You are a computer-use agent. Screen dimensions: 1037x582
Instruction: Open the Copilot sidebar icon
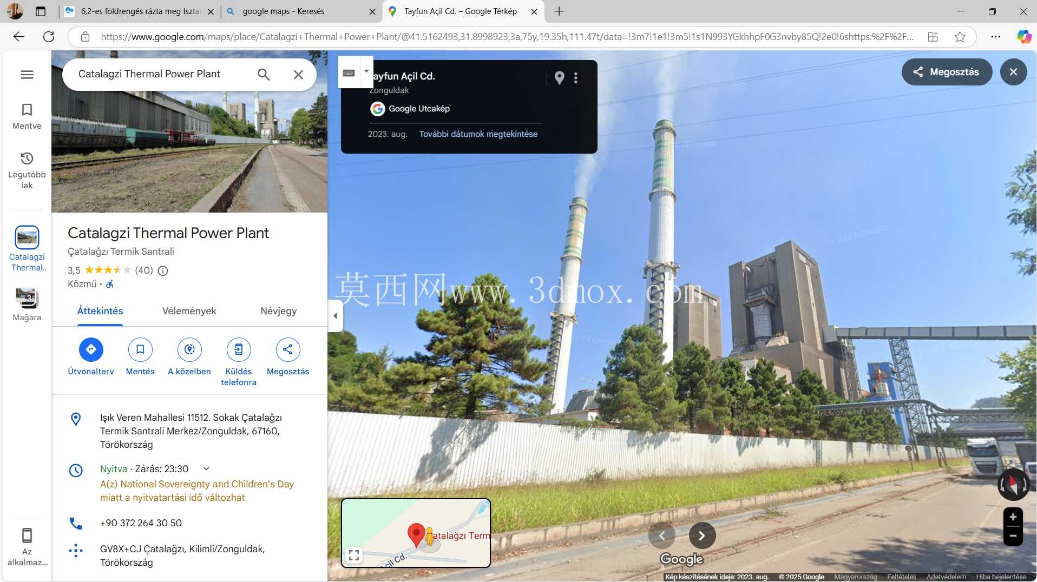pos(1024,37)
